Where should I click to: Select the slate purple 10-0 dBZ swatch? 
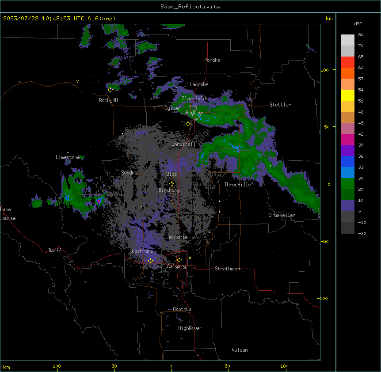click(x=347, y=206)
